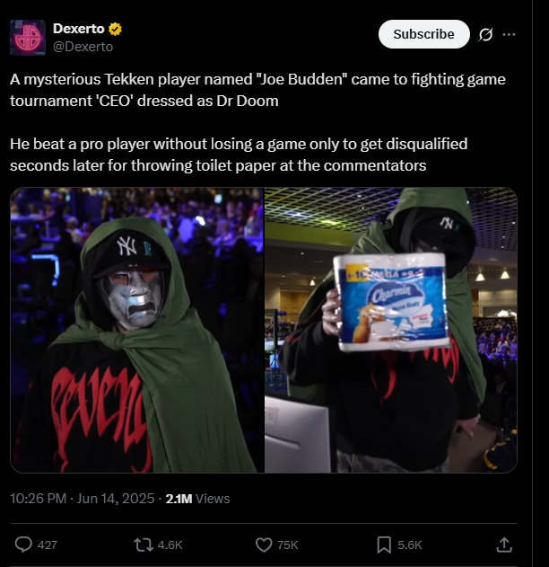Image resolution: width=549 pixels, height=567 pixels.
Task: Share the post using the upload icon
Action: 504,545
